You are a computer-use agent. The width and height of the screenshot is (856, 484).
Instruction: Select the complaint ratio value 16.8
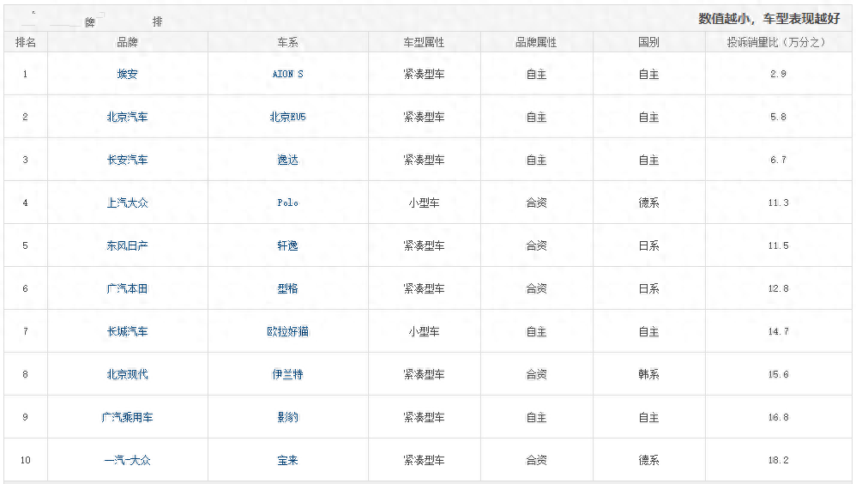[x=779, y=417]
